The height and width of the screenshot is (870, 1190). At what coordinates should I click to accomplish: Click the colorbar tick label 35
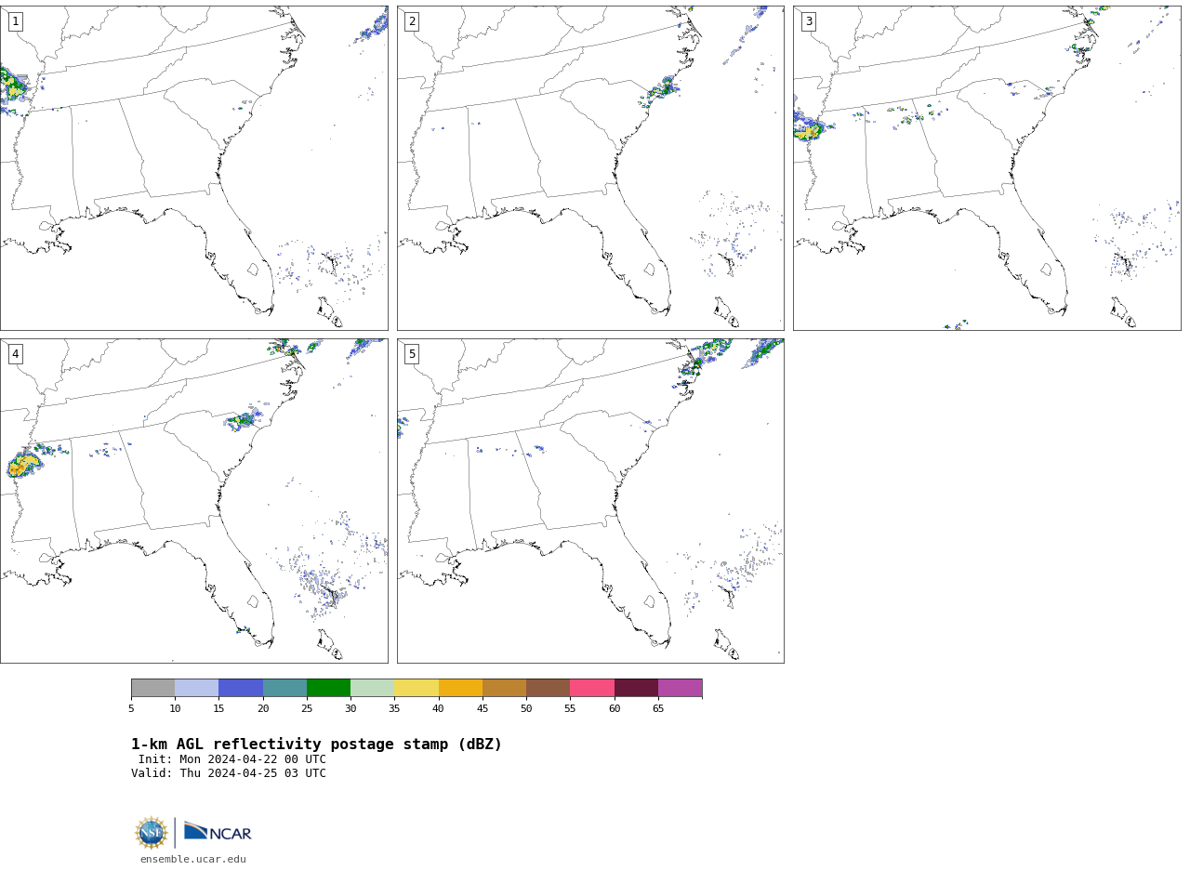(394, 709)
